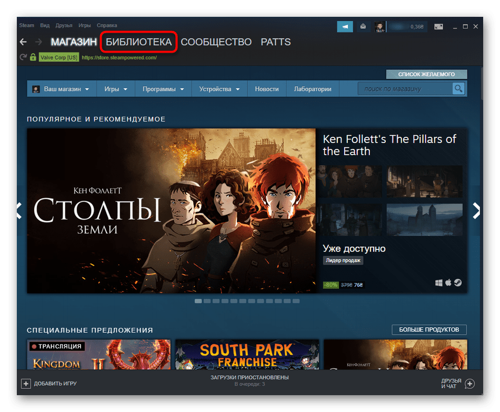Click the store search input field
Image resolution: width=500 pixels, height=412 pixels.
(x=405, y=89)
